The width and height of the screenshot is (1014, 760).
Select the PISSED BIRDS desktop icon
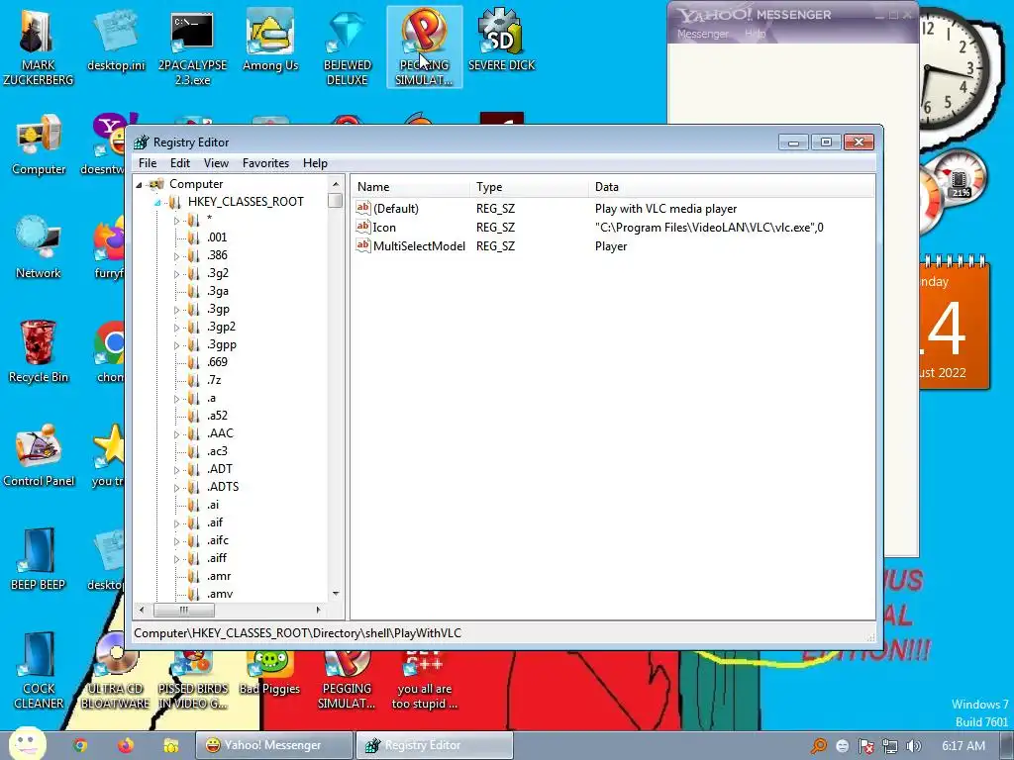pyautogui.click(x=193, y=680)
